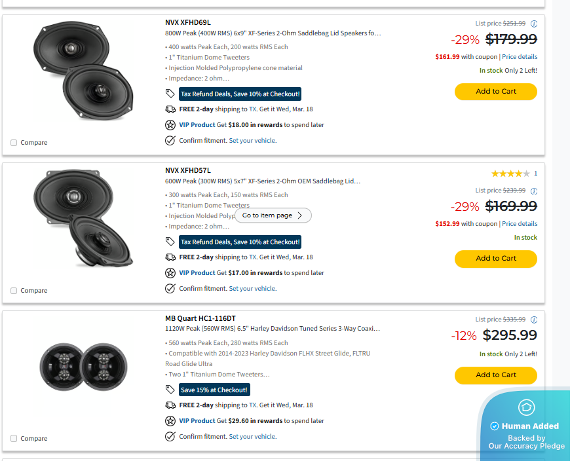
Task: Click the star rating on NVX XFHD57L
Action: tap(510, 174)
